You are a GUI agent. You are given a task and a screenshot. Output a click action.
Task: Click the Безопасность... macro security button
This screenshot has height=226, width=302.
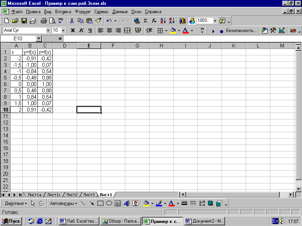241,31
